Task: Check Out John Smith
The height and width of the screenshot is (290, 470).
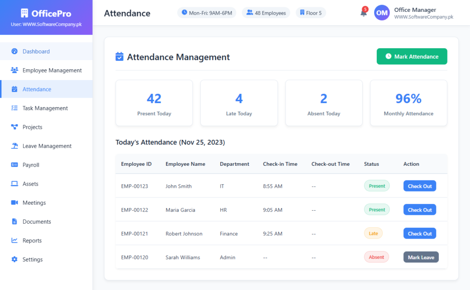Action: coord(420,186)
